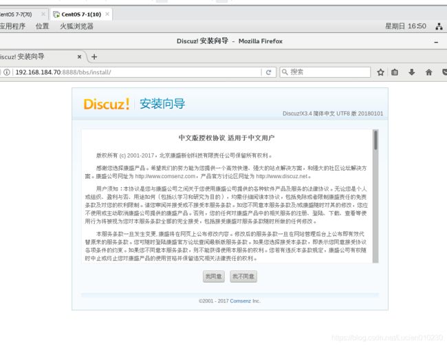Click the Discuz! logo
Screen dimensions: 447x346
point(107,104)
